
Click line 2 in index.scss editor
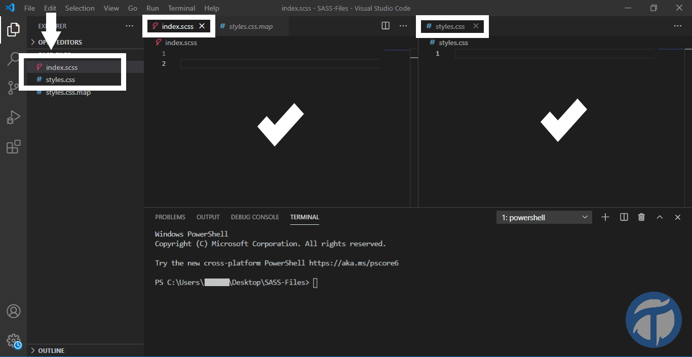pyautogui.click(x=280, y=63)
